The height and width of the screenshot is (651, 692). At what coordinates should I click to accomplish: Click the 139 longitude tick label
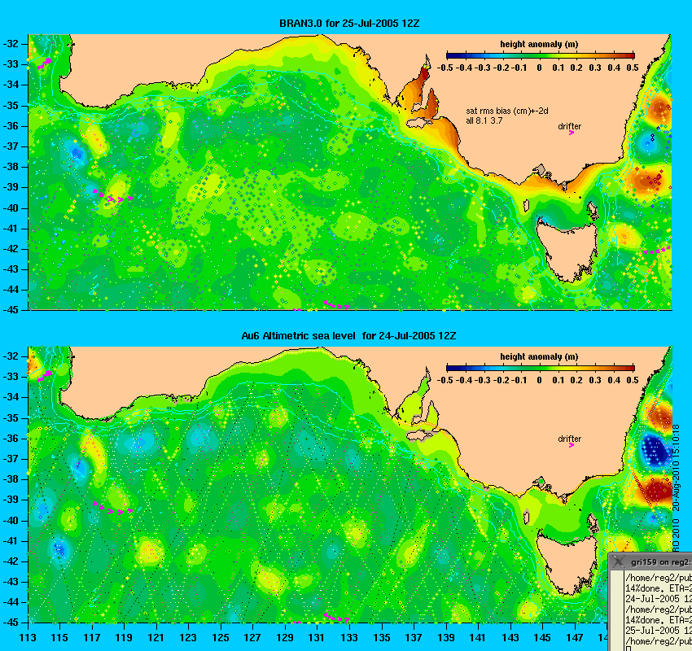pyautogui.click(x=446, y=638)
